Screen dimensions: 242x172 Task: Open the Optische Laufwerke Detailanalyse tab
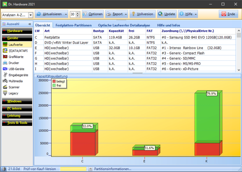[x=124, y=25]
